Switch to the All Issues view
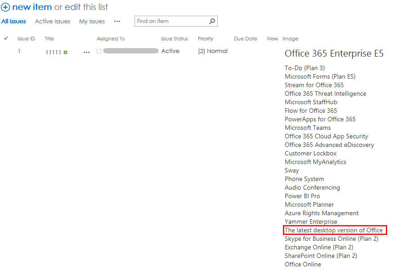 13,22
